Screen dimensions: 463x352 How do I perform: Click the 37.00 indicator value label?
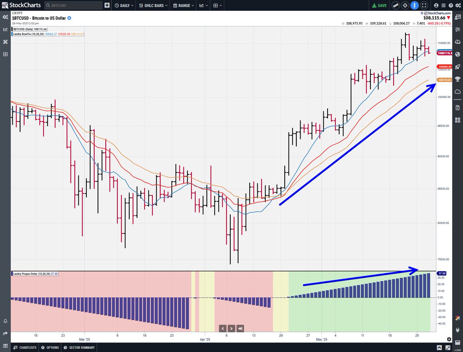tap(442, 273)
